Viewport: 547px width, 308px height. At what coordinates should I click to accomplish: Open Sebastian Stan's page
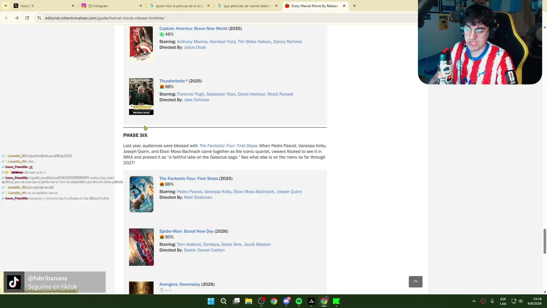221,94
